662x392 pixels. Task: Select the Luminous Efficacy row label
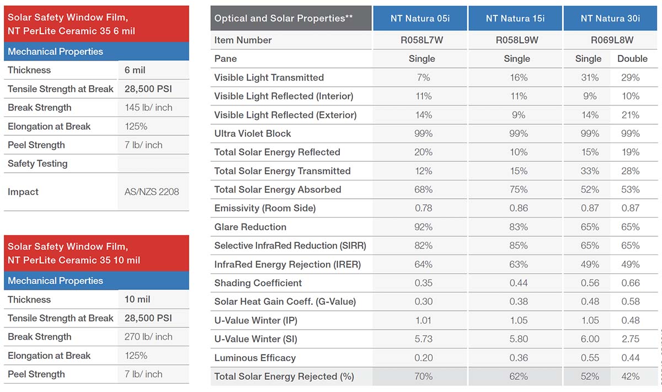click(x=255, y=358)
